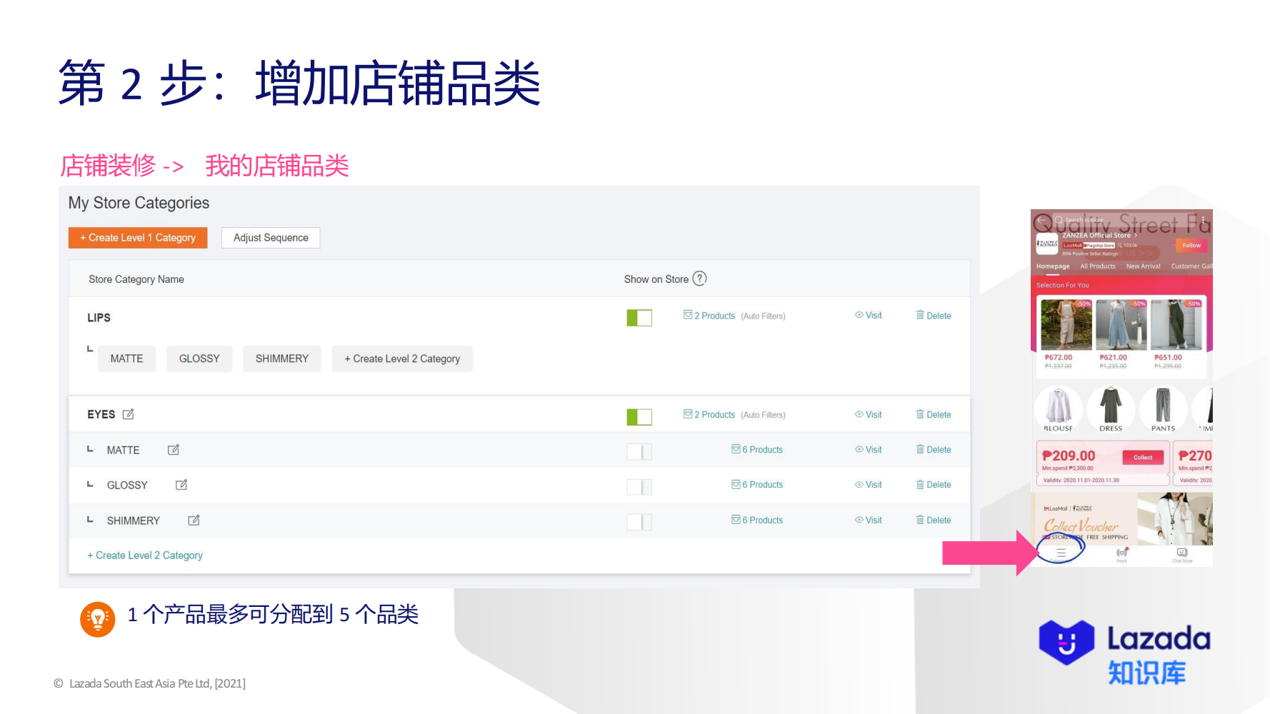The width and height of the screenshot is (1270, 714).
Task: Click Create Level 2 Category under LIPS
Action: point(402,358)
